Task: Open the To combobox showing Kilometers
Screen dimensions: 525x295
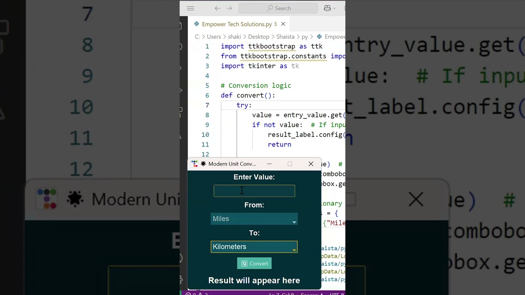Action: pos(254,247)
